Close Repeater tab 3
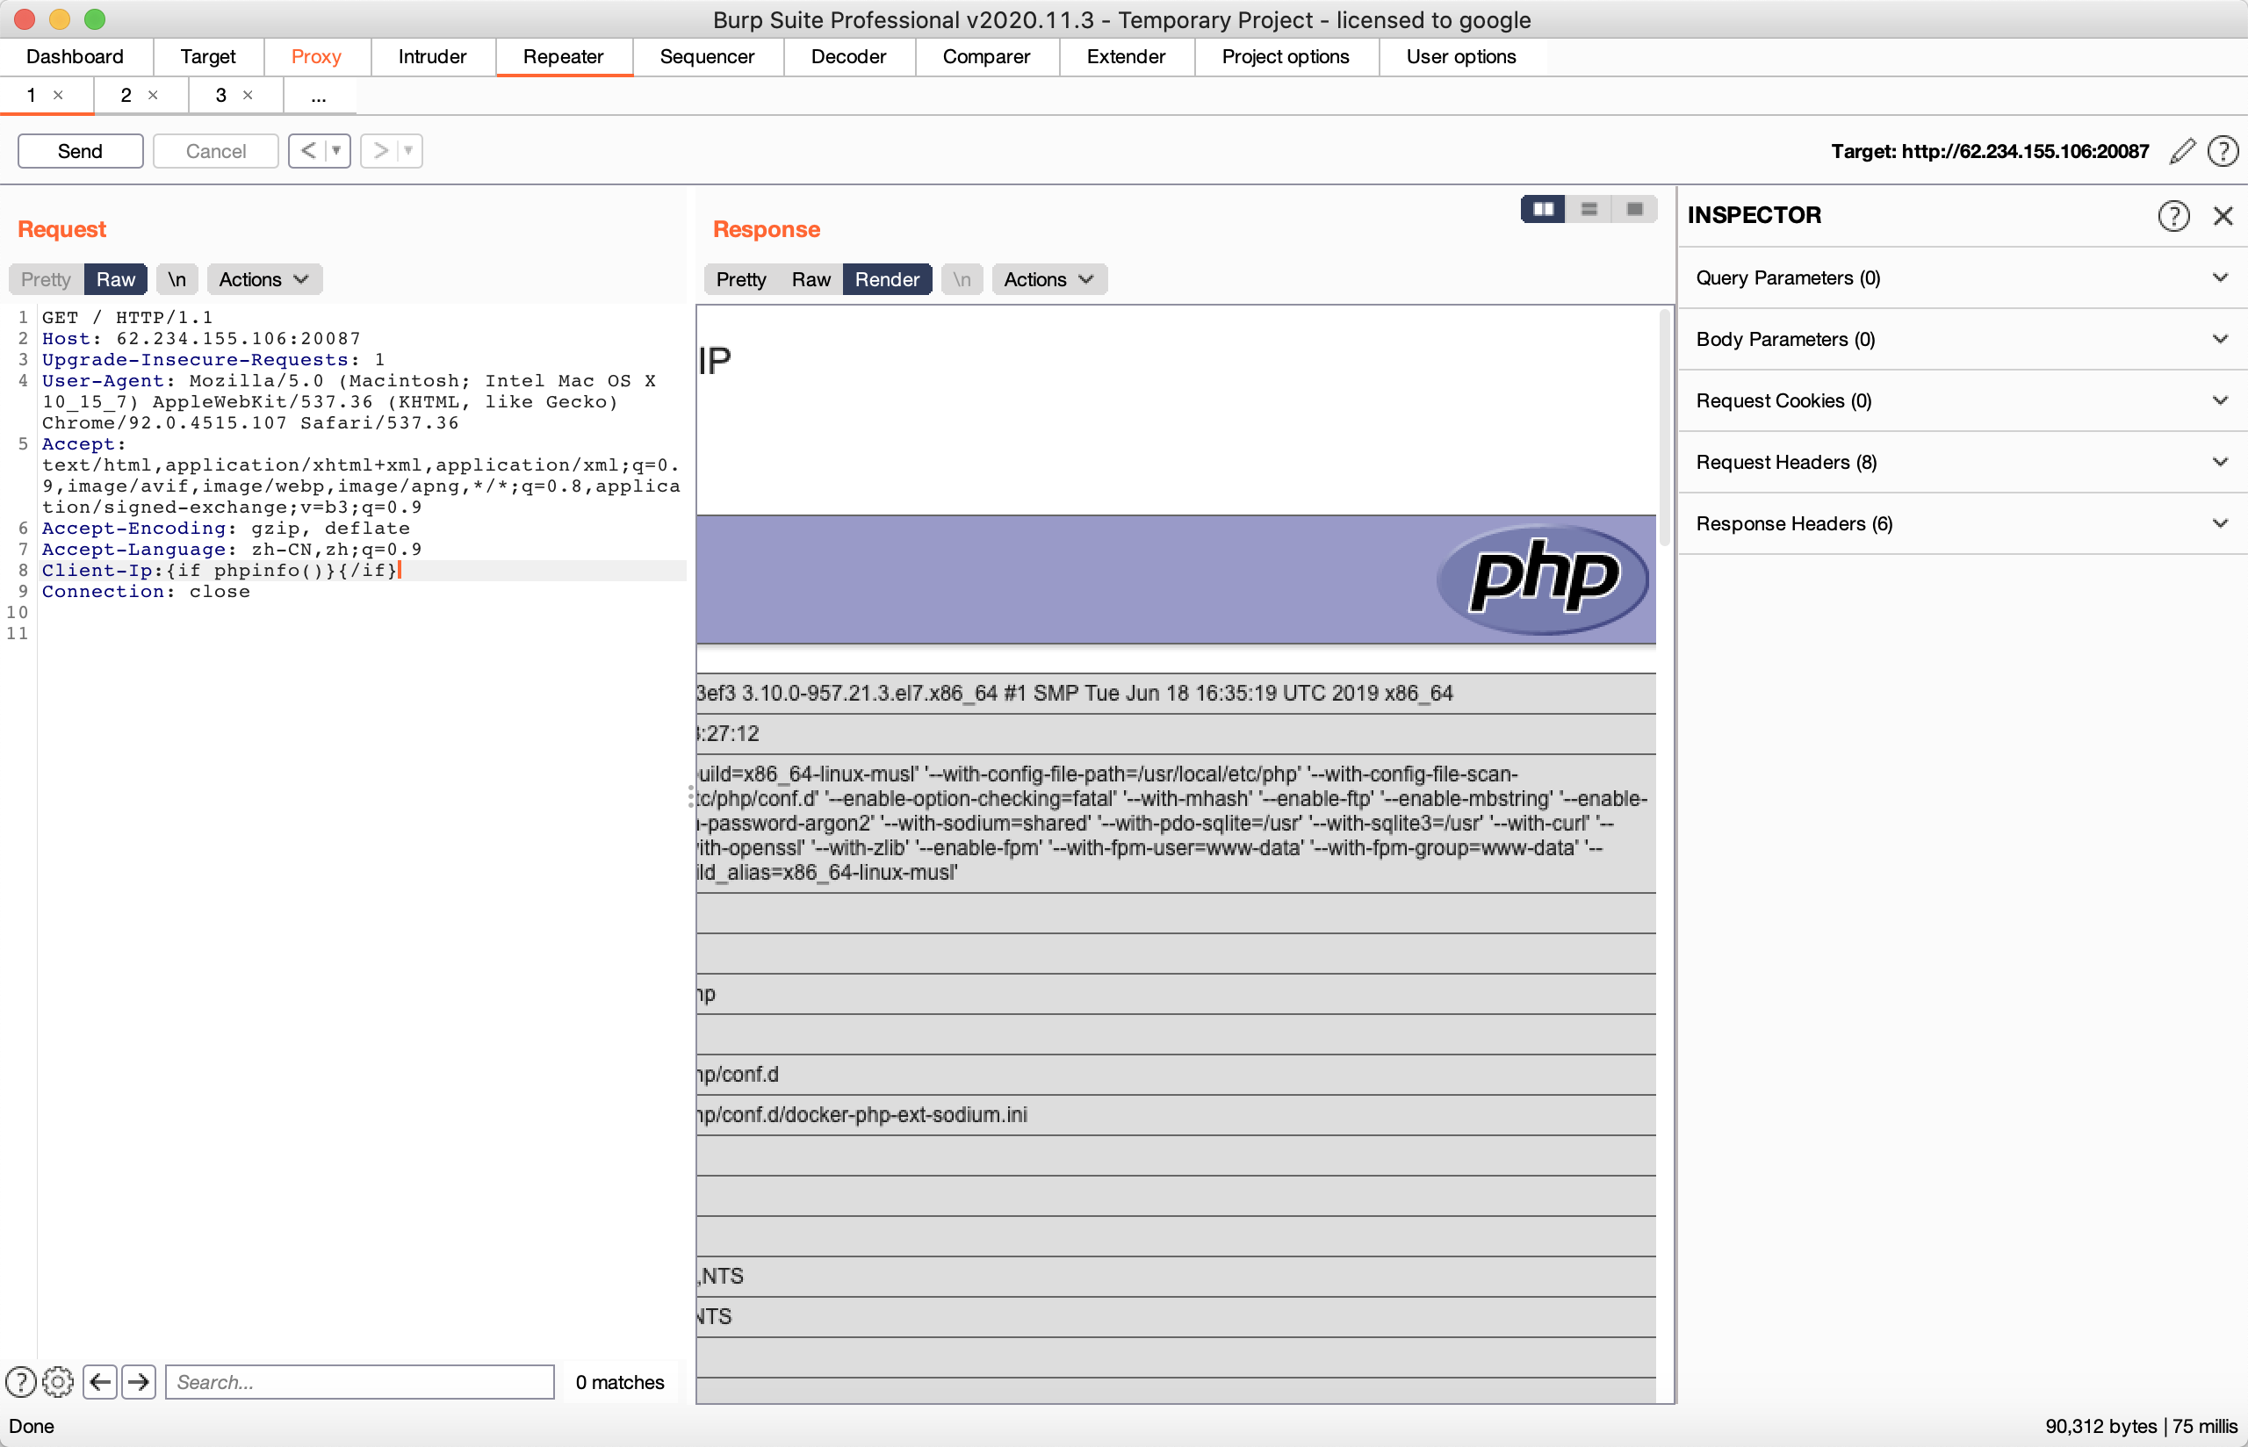This screenshot has width=2248, height=1447. click(x=248, y=95)
